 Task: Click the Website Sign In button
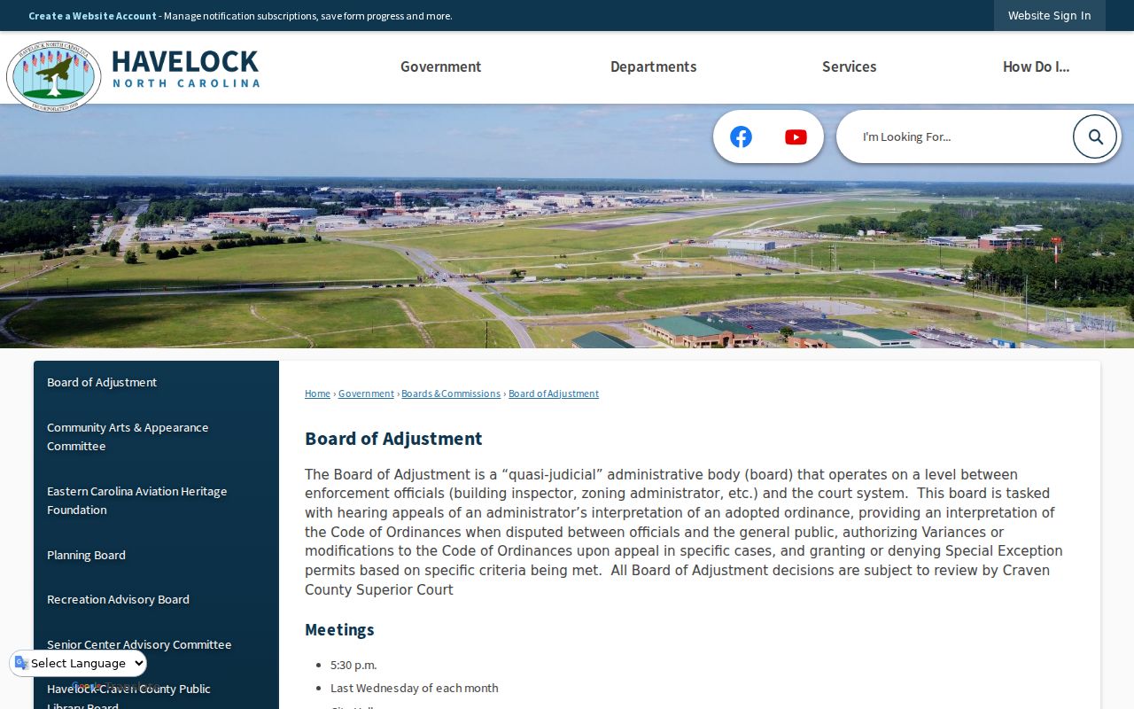1049,15
